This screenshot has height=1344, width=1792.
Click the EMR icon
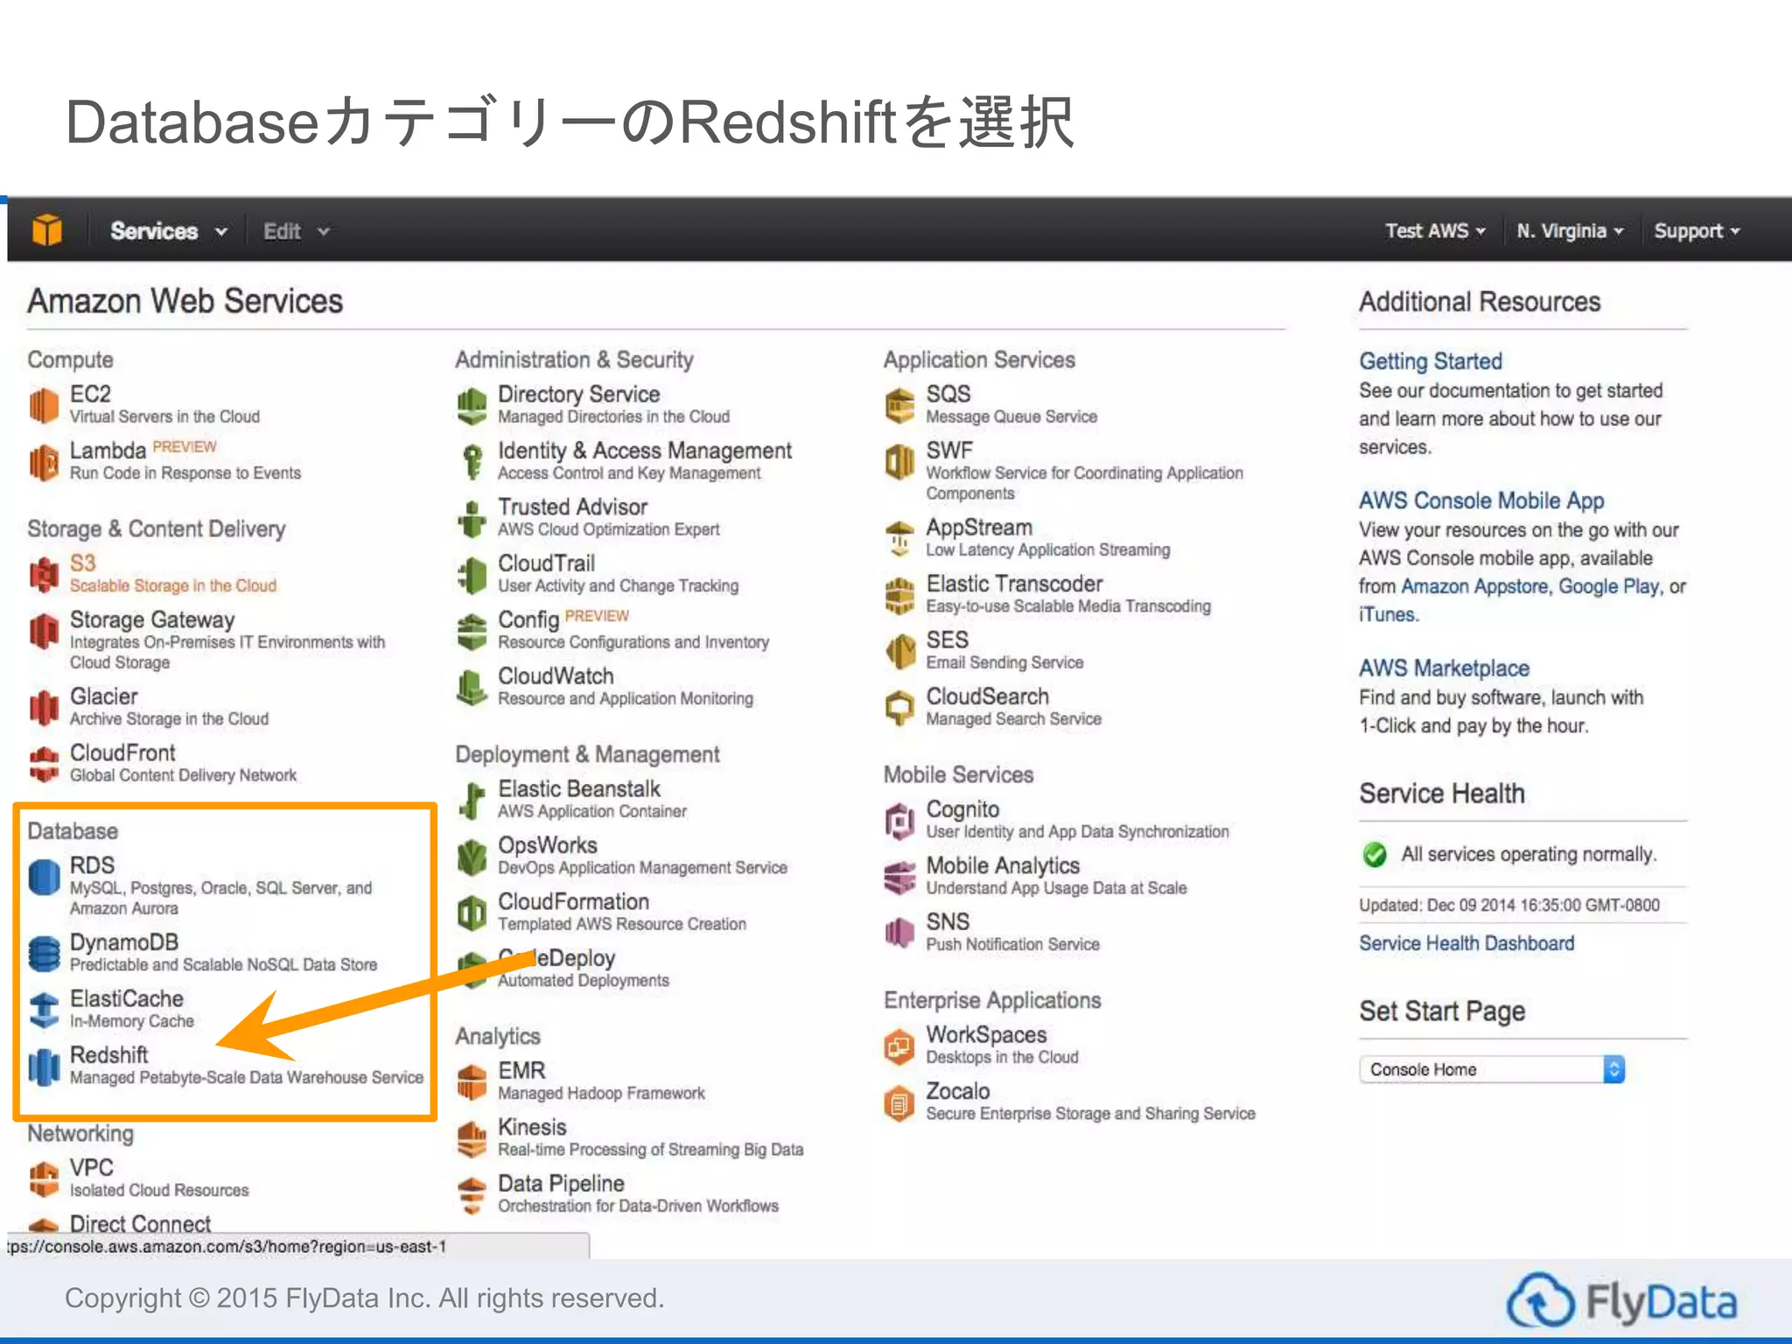(x=472, y=1082)
